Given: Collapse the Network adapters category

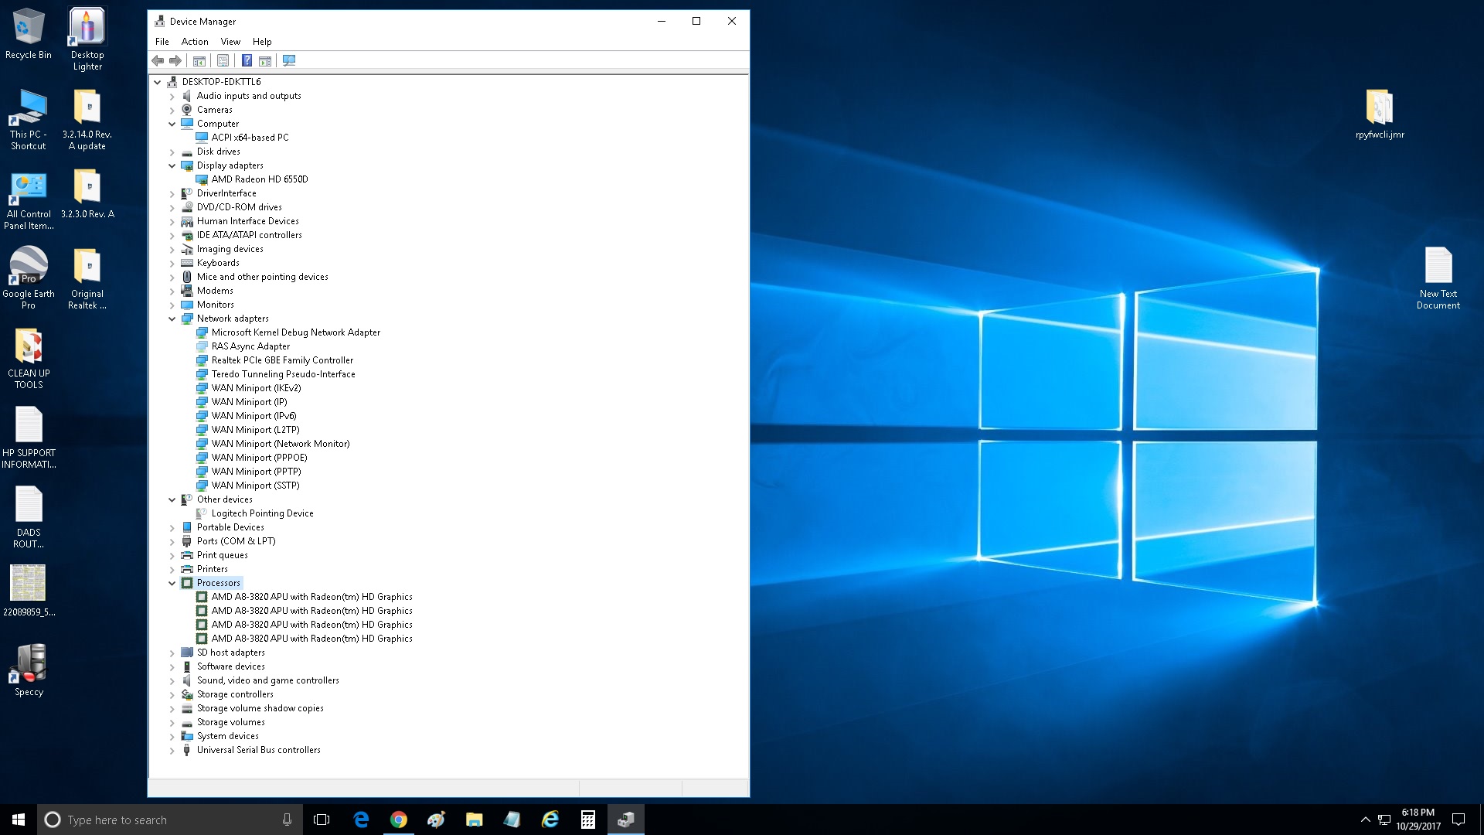Looking at the screenshot, I should [x=172, y=319].
